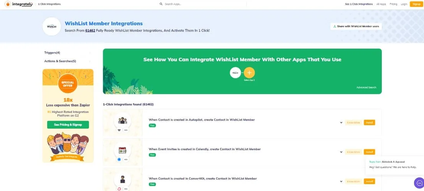Open the chat bubble icon

click(419, 183)
